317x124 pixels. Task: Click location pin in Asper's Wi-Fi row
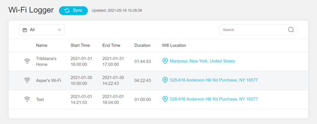[x=165, y=80]
